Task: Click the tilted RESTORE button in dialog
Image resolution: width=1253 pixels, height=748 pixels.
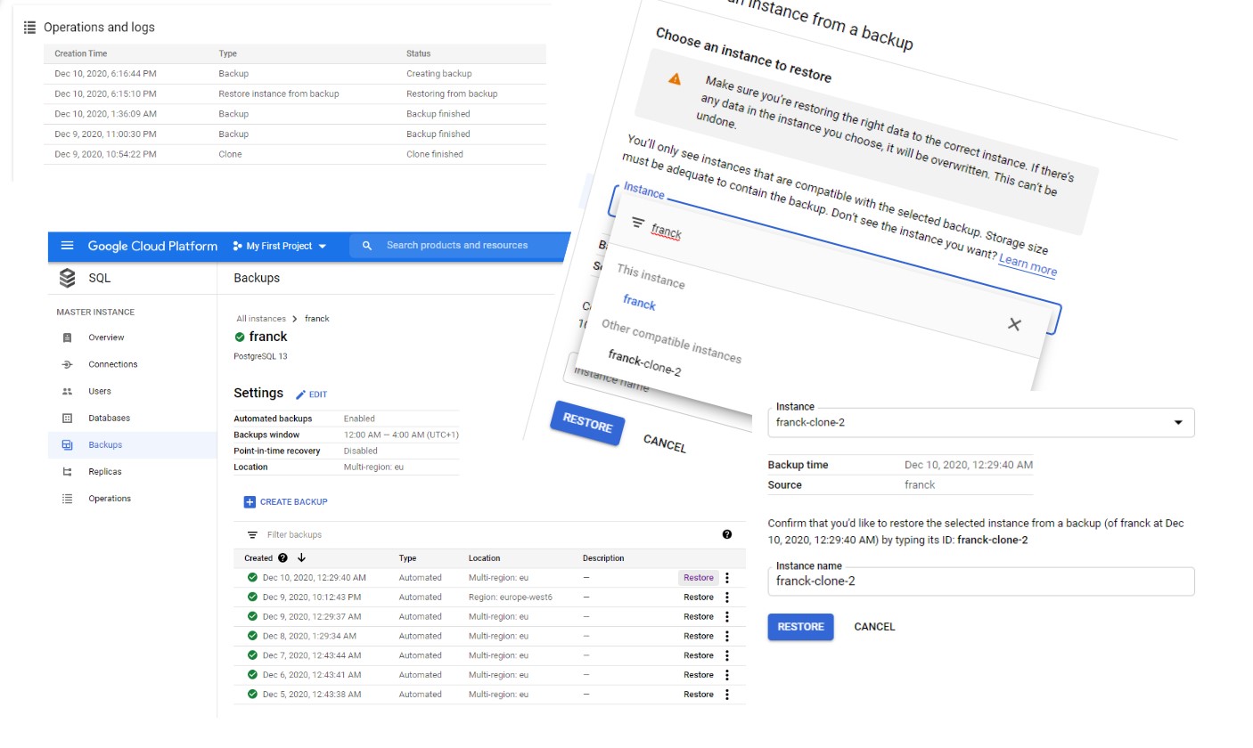Action: (587, 423)
